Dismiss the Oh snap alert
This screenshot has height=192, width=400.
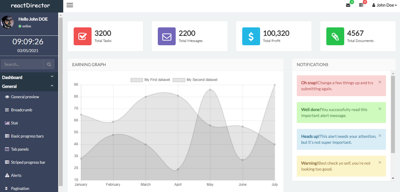click(380, 82)
